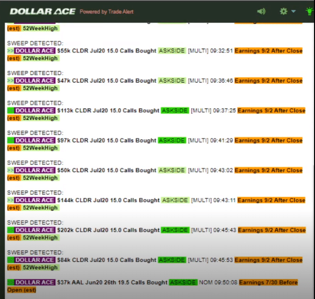Select the ASKSIDE tag on the $202k alert

pos(175,230)
